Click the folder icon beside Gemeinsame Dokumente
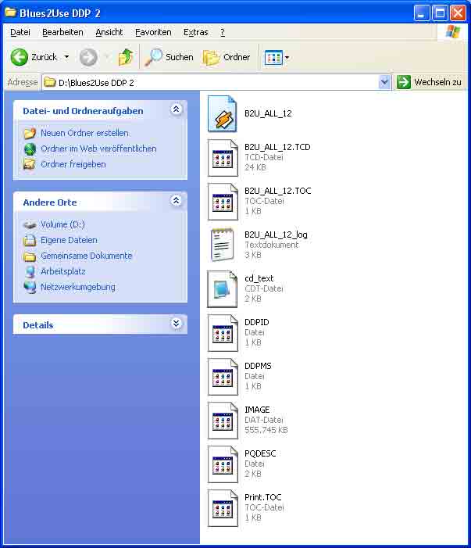This screenshot has width=471, height=548. tap(30, 256)
